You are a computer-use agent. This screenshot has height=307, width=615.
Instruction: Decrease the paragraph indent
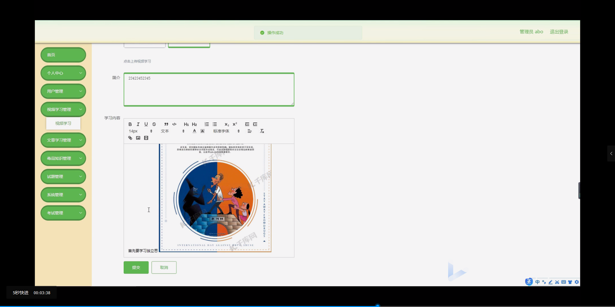point(247,124)
